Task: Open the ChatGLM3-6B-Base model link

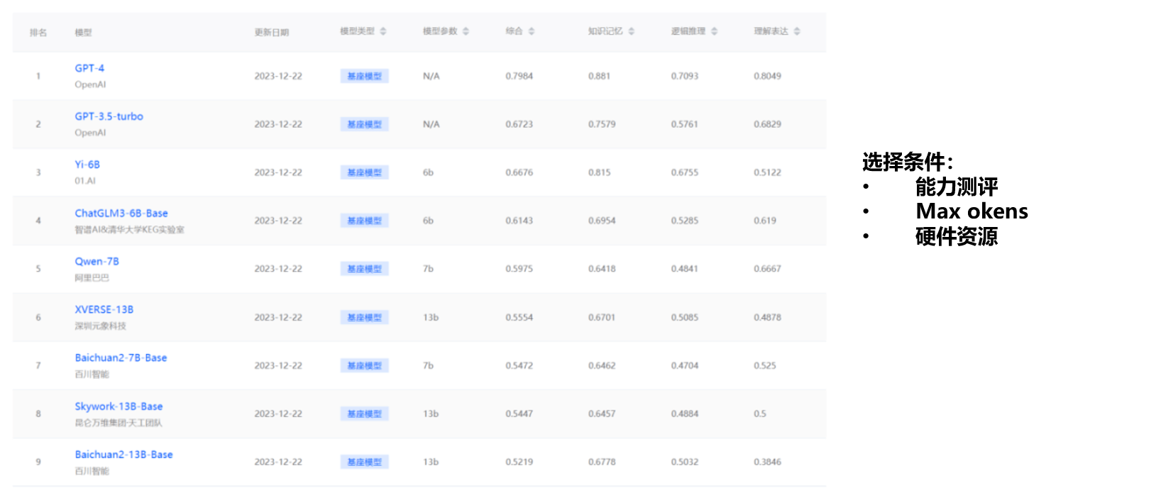Action: 121,213
